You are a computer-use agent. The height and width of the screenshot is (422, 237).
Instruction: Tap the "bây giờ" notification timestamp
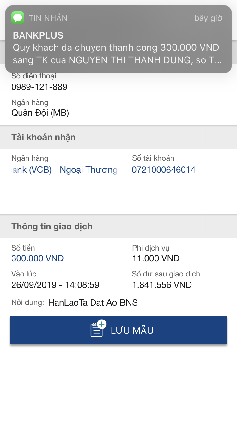pyautogui.click(x=208, y=18)
